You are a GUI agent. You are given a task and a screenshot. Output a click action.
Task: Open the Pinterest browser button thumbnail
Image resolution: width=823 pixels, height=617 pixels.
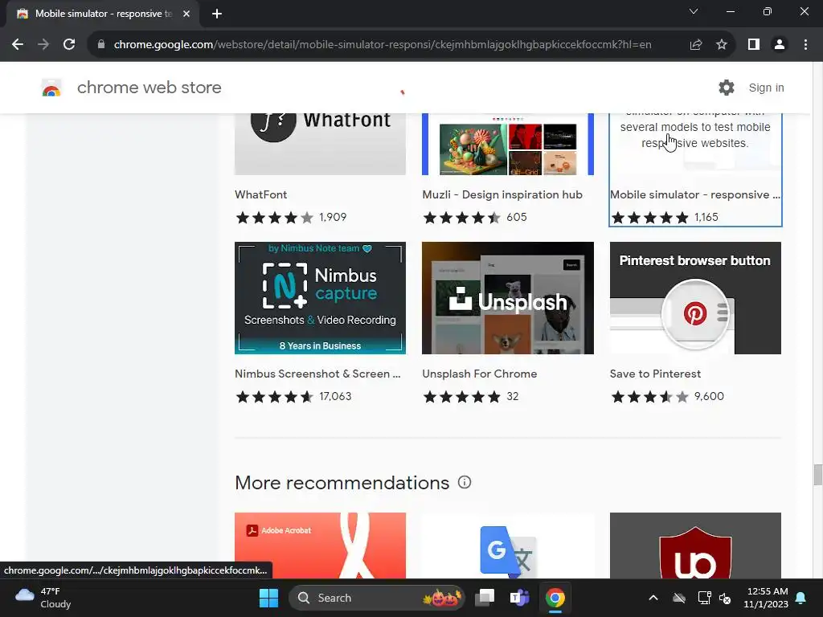pyautogui.click(x=695, y=298)
